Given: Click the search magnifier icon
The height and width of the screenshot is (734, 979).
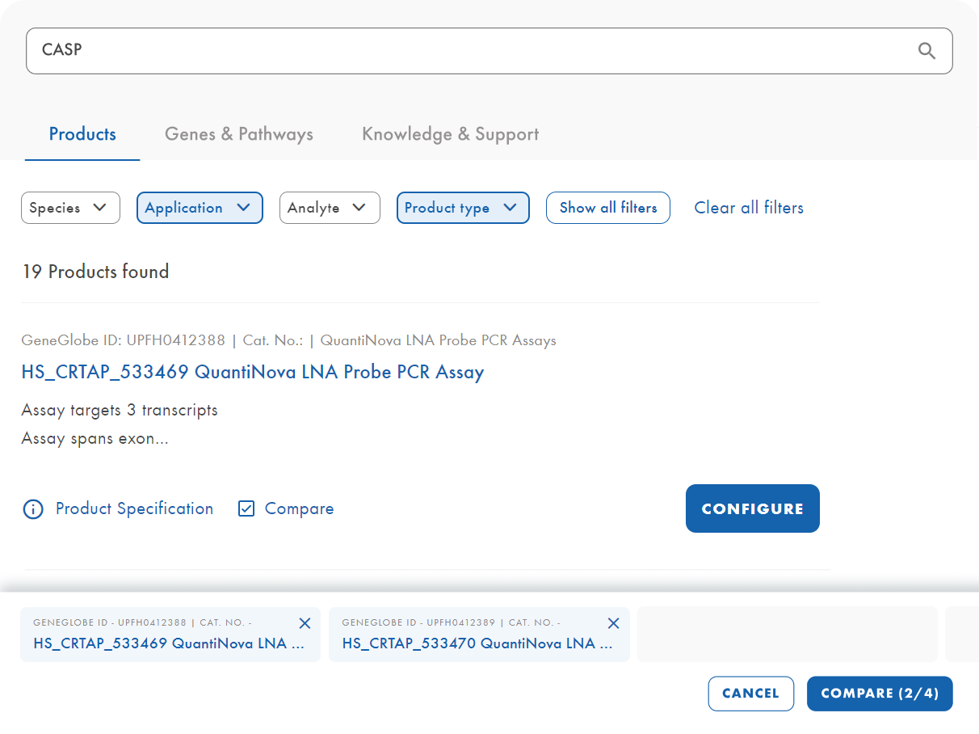Looking at the screenshot, I should [926, 51].
